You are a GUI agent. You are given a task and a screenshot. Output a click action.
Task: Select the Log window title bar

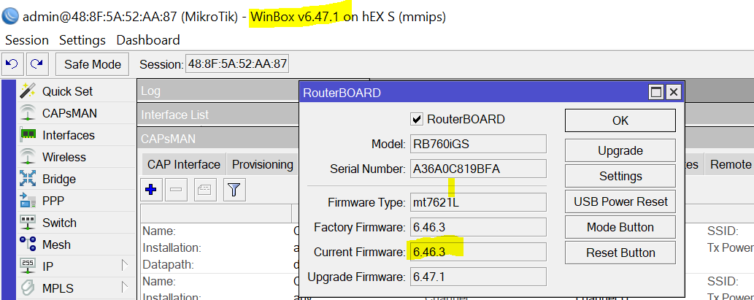(x=218, y=91)
